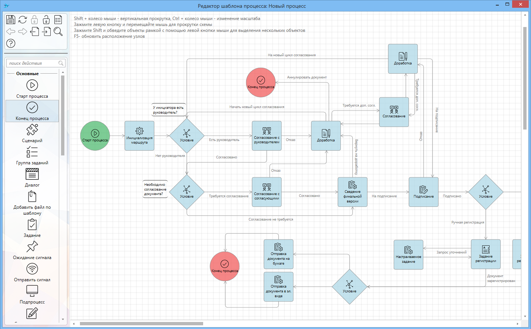Pick 'Ожидание сигнала' pin action
Image resolution: width=531 pixels, height=329 pixels.
pyautogui.click(x=32, y=250)
